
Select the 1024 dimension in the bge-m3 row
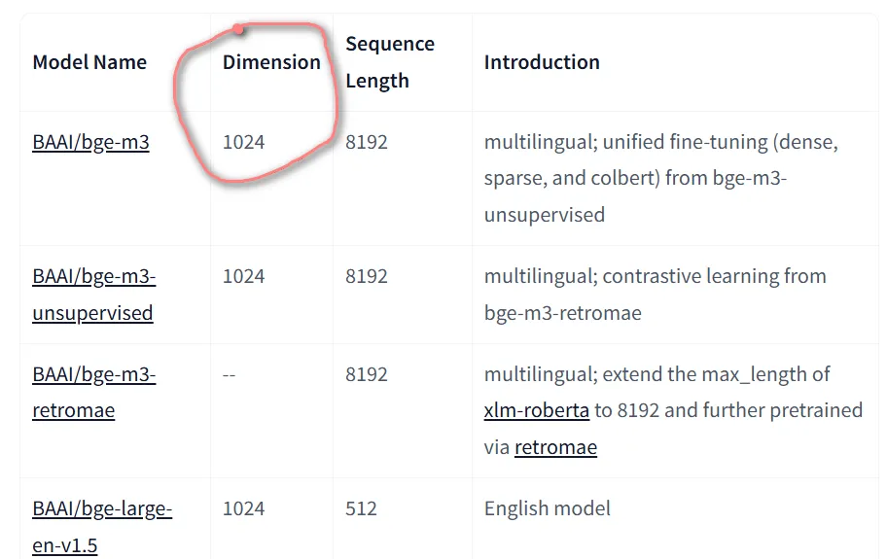coord(243,142)
